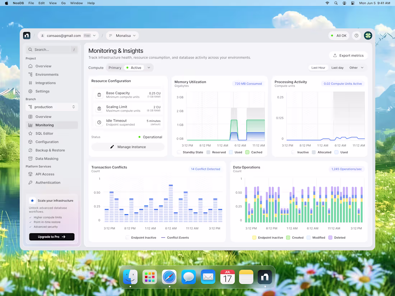
Task: Click the Idle Timeout clock icon
Action: (99, 122)
